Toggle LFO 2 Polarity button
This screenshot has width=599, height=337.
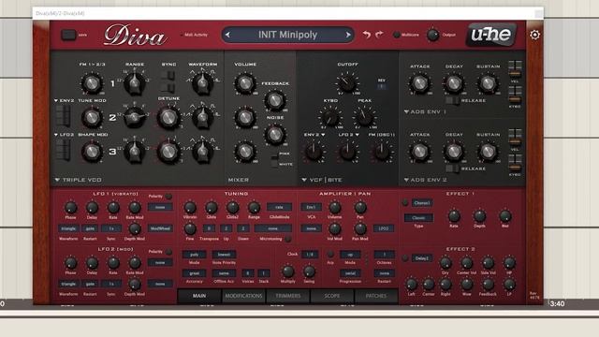(168, 252)
